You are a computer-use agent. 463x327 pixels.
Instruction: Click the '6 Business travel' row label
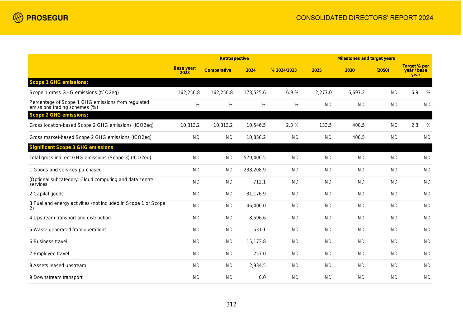48,242
